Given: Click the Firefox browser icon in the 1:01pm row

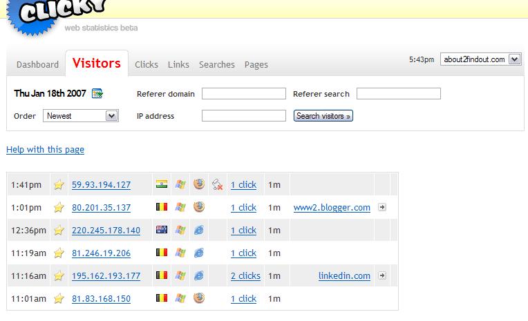Looking at the screenshot, I should 198,207.
